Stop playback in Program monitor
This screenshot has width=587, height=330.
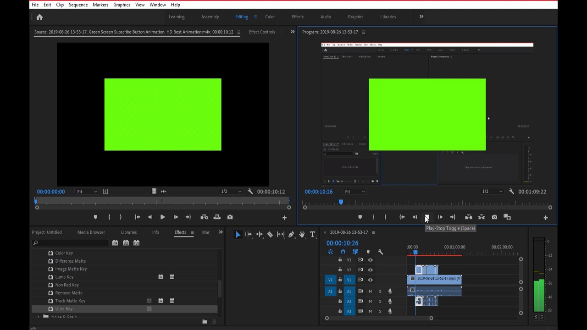point(427,217)
